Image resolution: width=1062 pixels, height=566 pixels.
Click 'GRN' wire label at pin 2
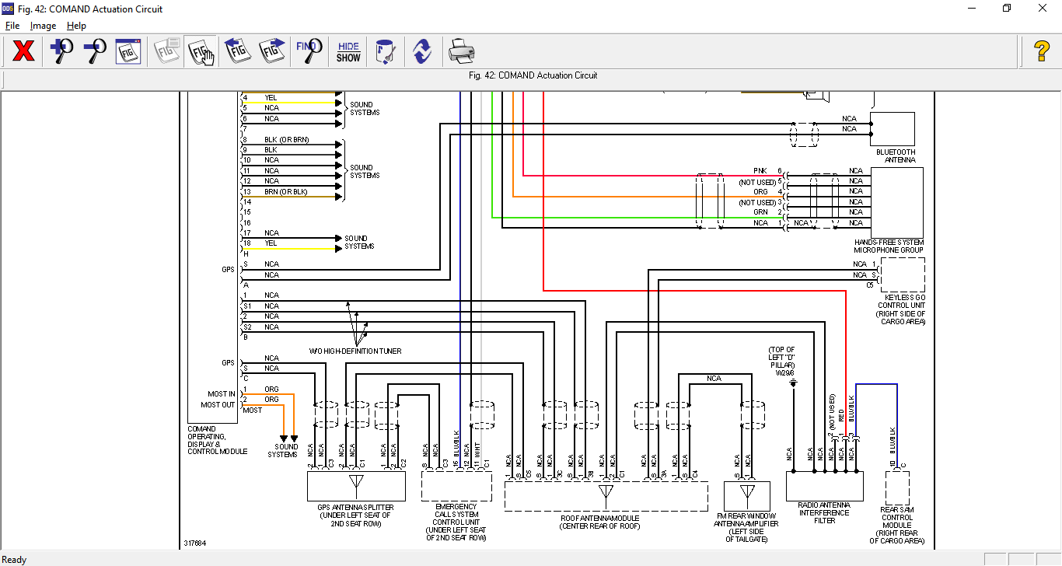[x=760, y=212]
